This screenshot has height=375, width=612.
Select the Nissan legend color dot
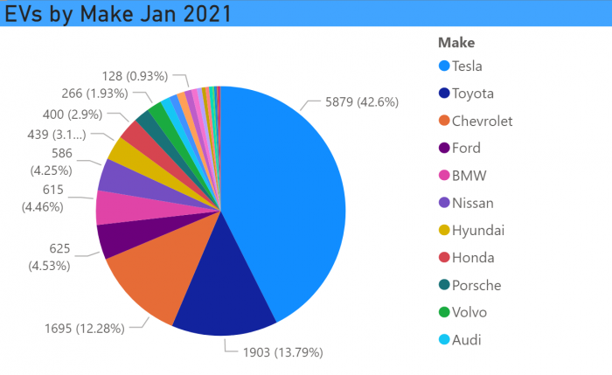click(x=444, y=203)
